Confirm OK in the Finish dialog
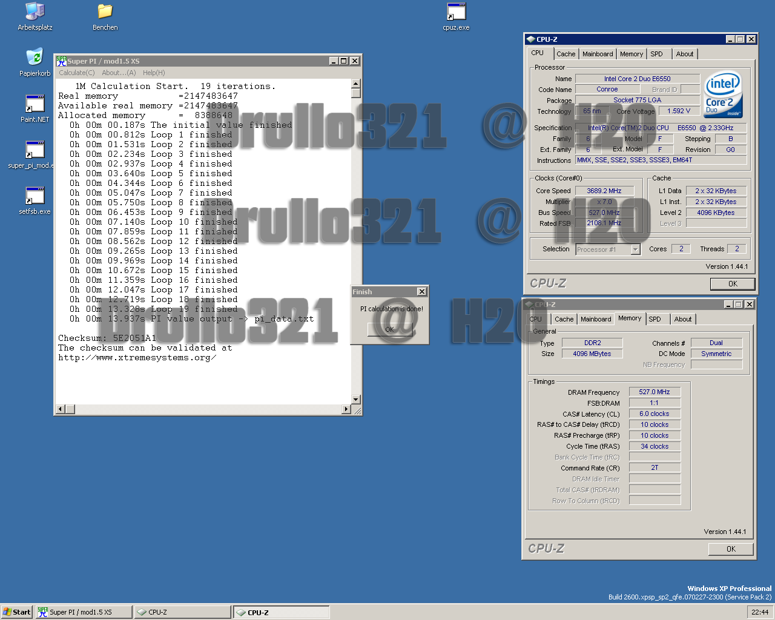This screenshot has height=620, width=775. point(390,329)
